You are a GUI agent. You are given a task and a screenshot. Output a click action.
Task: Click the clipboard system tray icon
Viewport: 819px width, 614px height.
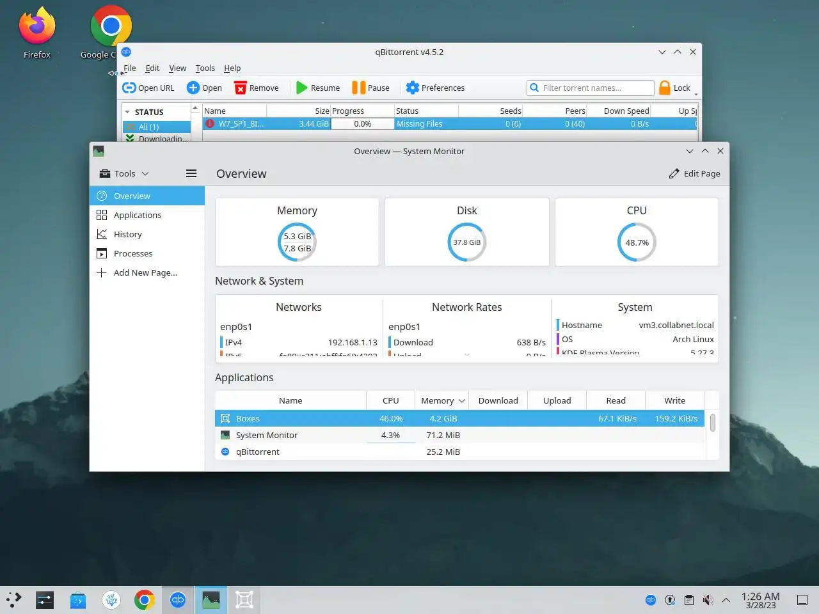click(688, 600)
